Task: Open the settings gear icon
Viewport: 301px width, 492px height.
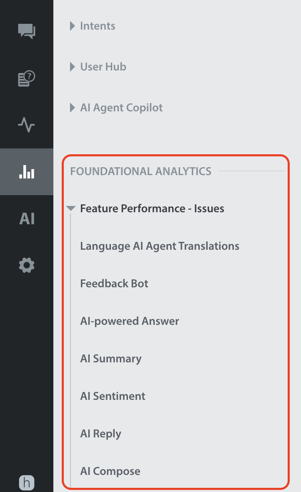Action: (27, 265)
